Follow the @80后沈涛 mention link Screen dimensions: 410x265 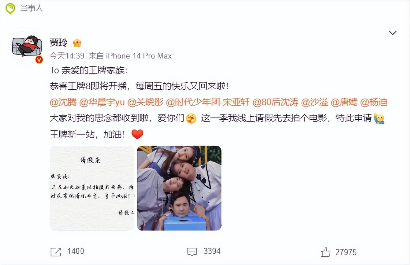(x=275, y=103)
